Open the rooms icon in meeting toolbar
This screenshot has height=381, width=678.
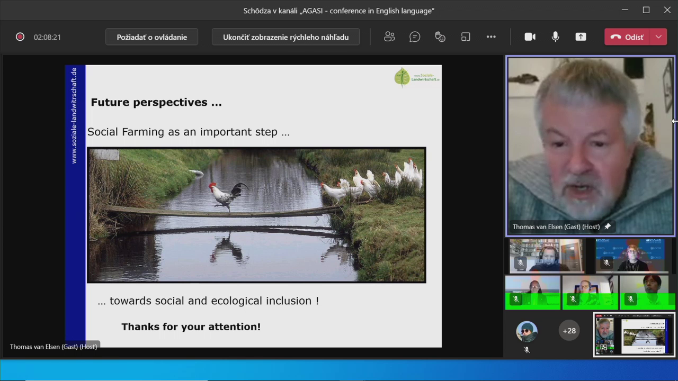[x=466, y=37]
